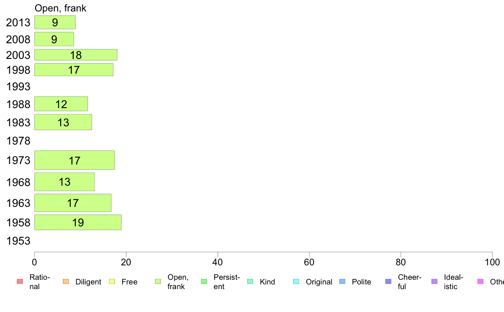Click the Open, frank chart title

coord(60,8)
